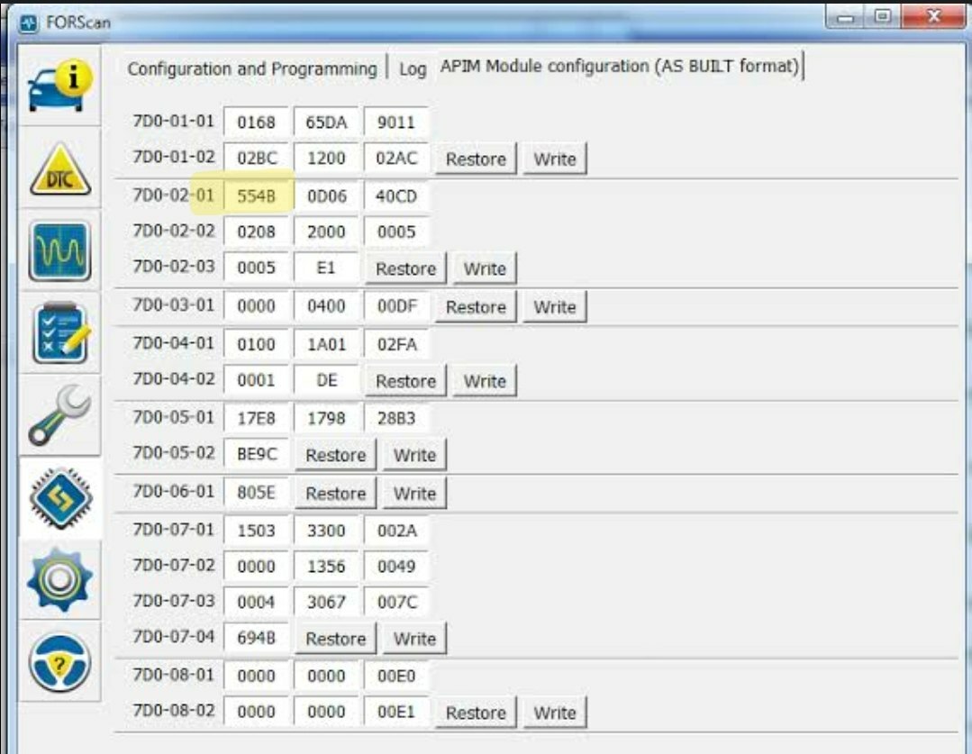The height and width of the screenshot is (754, 972).
Task: Switch to Configuration and Programming tab
Action: tap(251, 68)
